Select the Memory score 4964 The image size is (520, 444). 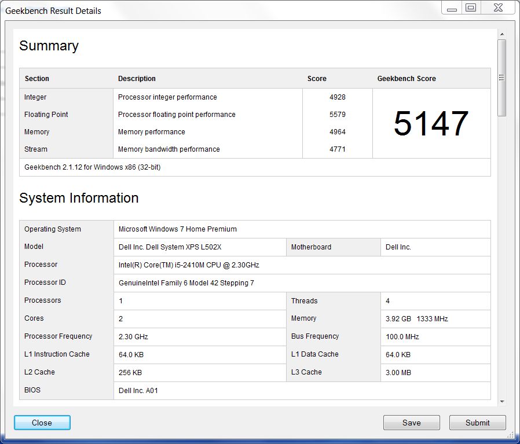pos(337,131)
